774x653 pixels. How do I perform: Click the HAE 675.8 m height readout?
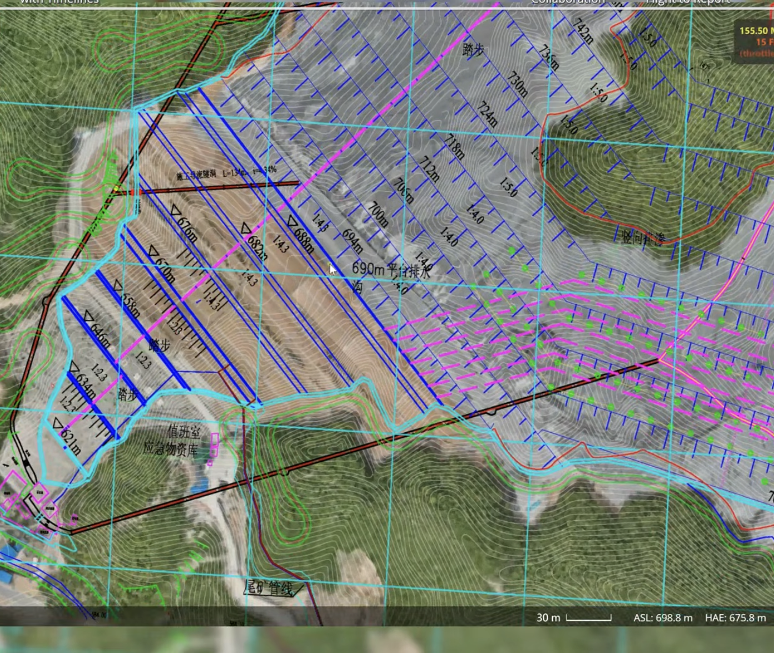point(735,618)
